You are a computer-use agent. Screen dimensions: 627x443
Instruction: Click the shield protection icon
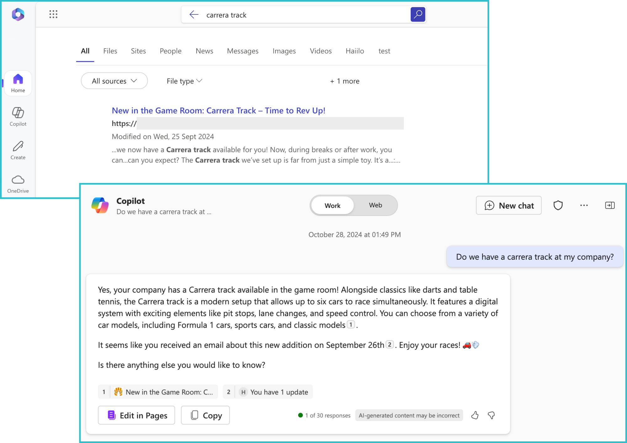click(558, 206)
